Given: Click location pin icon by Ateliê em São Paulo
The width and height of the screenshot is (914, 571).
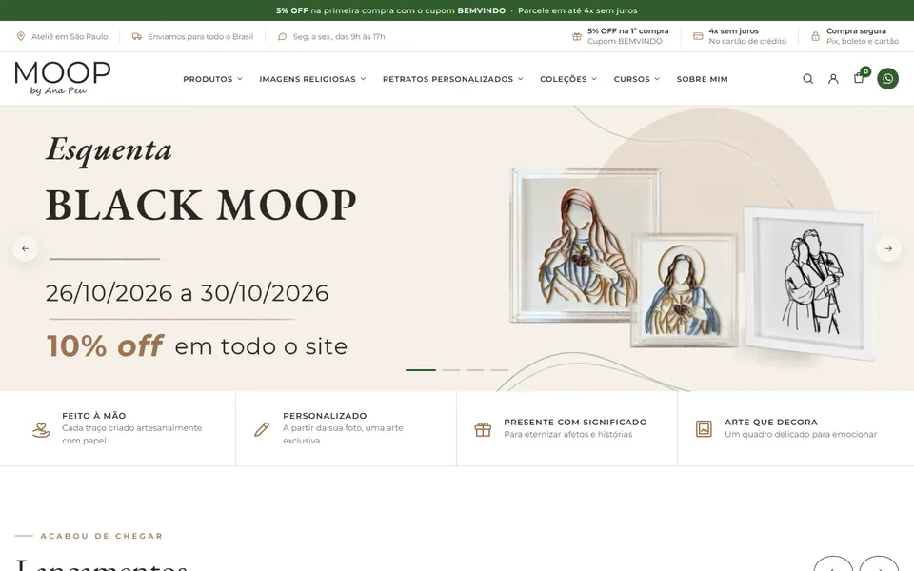Looking at the screenshot, I should point(21,37).
